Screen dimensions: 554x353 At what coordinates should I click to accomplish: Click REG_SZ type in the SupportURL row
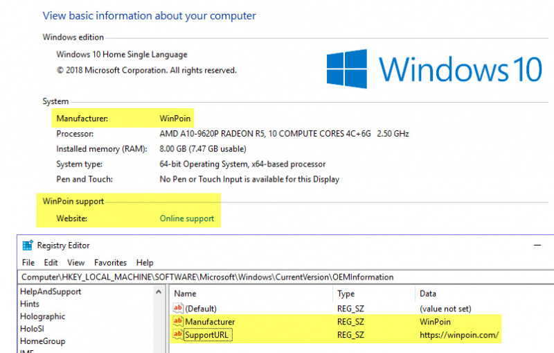click(350, 334)
